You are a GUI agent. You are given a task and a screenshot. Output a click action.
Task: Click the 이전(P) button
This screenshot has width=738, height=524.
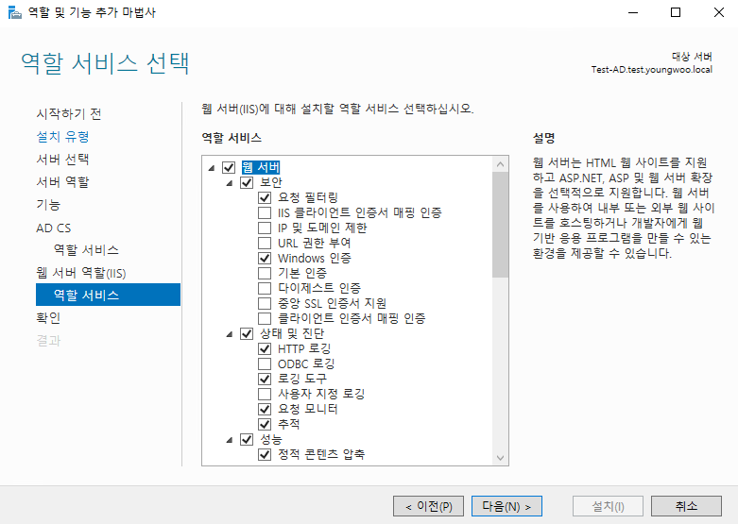[428, 506]
